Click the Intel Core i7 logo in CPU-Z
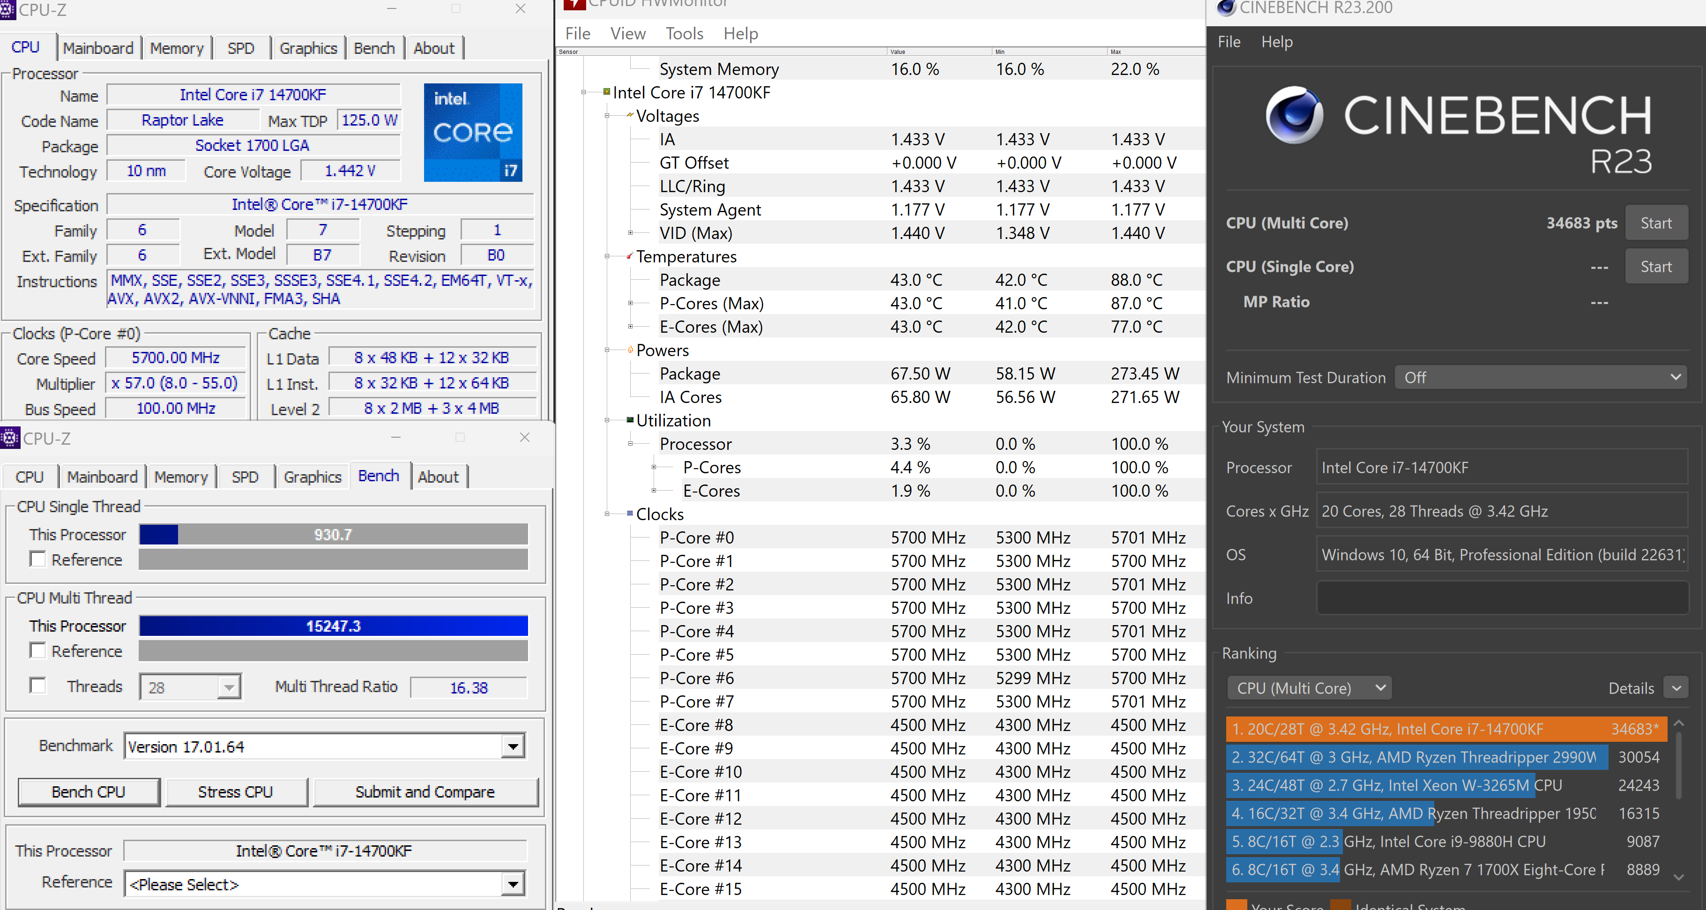This screenshot has width=1706, height=910. point(473,132)
